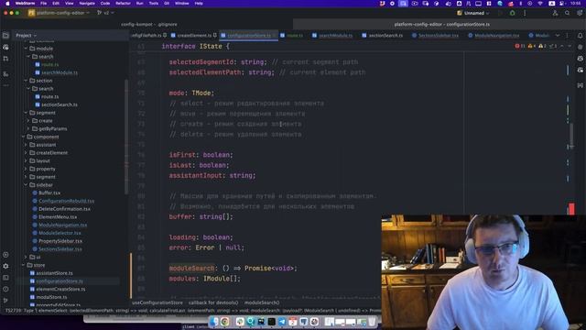Close the configurationStore.ts tab
Image resolution: width=586 pixels, height=330 pixels.
[x=274, y=36]
